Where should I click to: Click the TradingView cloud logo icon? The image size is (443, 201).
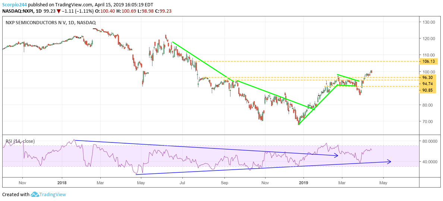(x=34, y=195)
